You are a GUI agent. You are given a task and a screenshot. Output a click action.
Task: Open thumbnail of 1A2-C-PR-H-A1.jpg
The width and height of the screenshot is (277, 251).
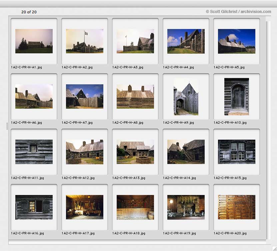(x=34, y=41)
